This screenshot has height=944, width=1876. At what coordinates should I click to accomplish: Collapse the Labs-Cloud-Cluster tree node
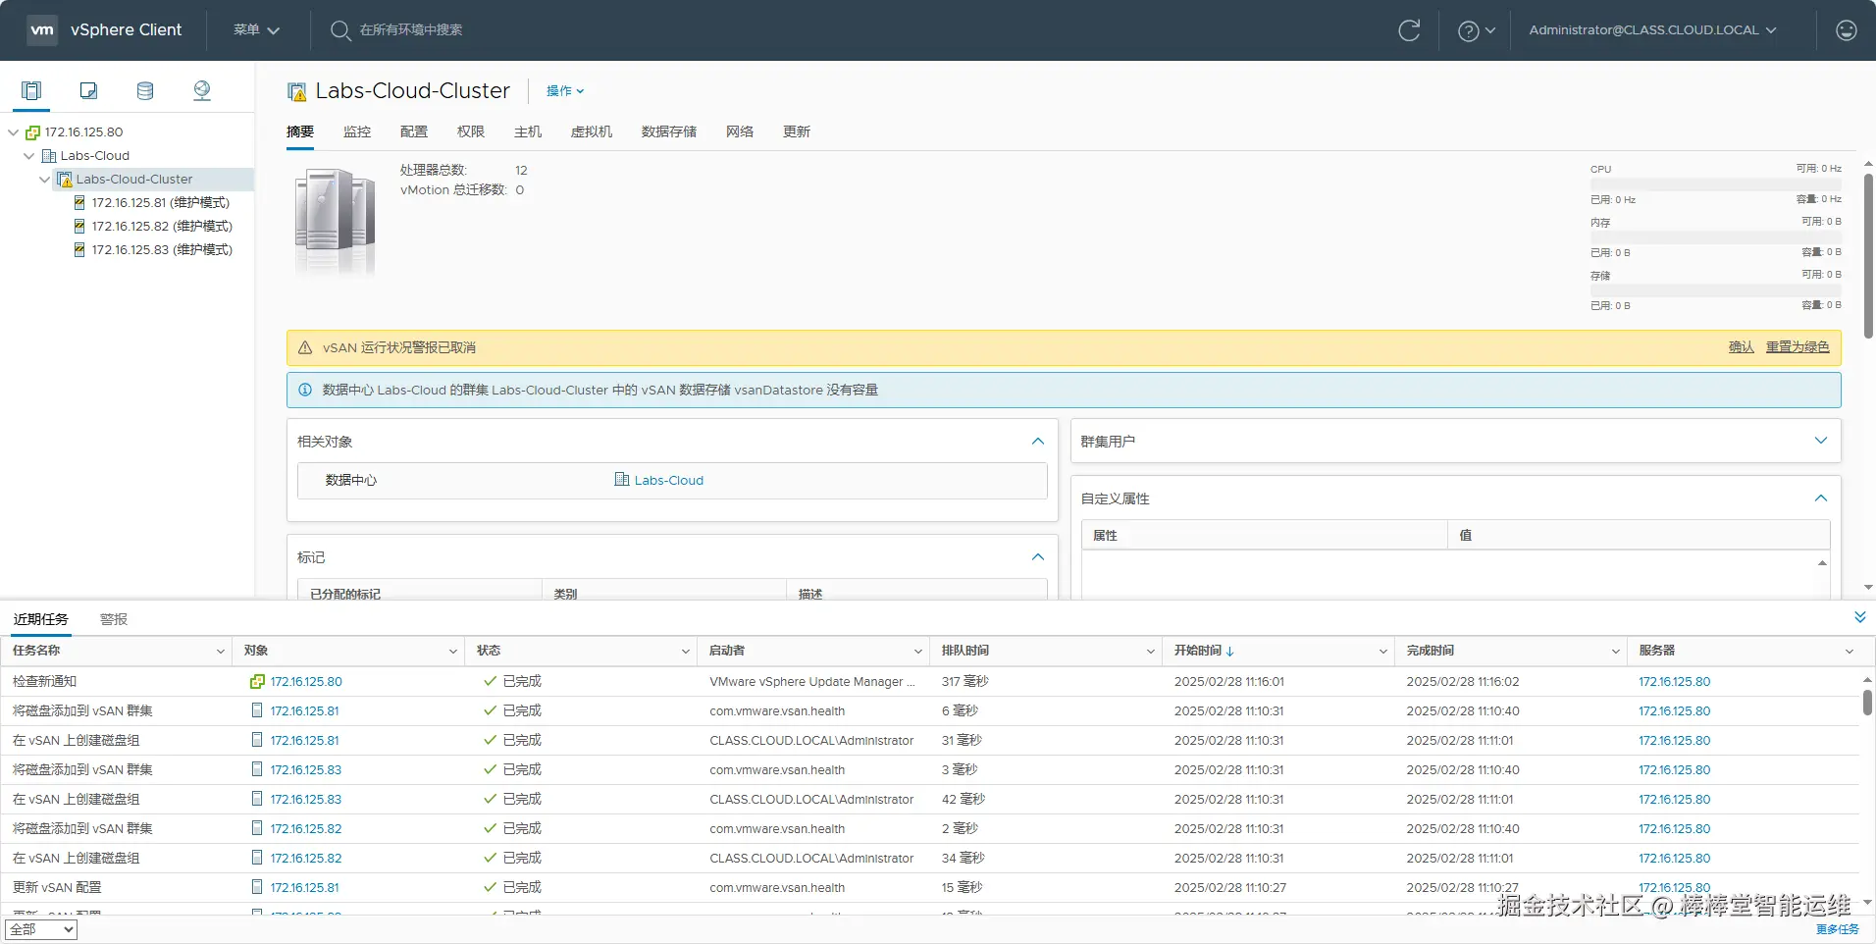(x=45, y=180)
